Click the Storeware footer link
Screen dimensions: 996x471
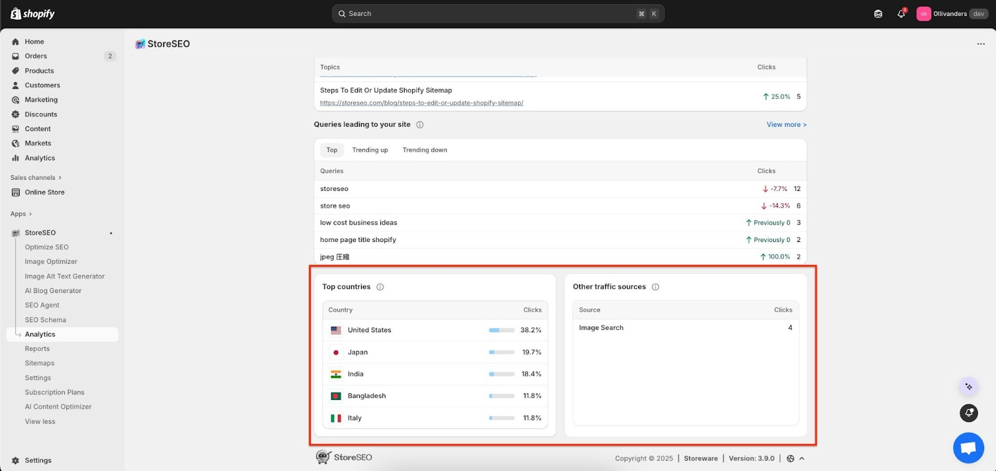[x=701, y=459]
